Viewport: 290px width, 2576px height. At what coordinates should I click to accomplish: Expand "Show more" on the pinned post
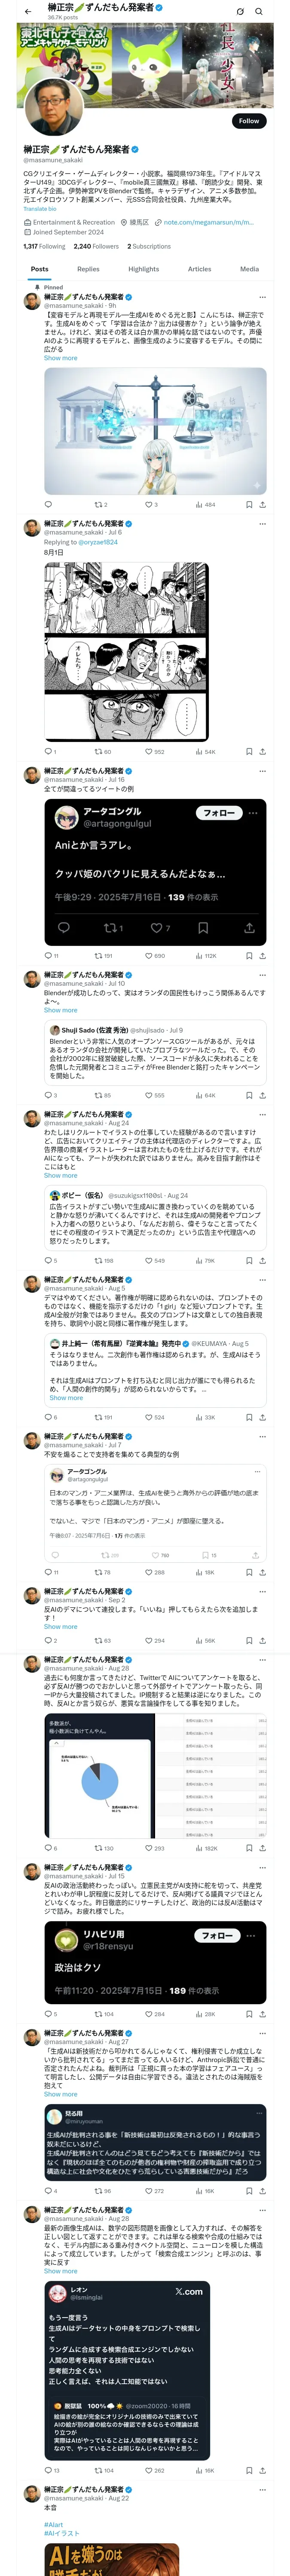[60, 358]
